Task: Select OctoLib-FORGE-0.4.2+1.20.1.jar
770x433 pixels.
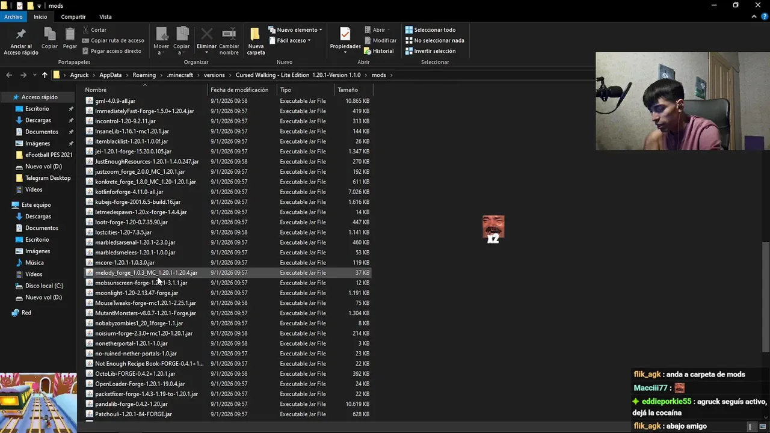Action: (x=227, y=373)
